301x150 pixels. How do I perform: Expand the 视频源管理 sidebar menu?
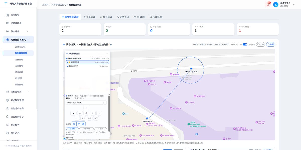(18, 92)
